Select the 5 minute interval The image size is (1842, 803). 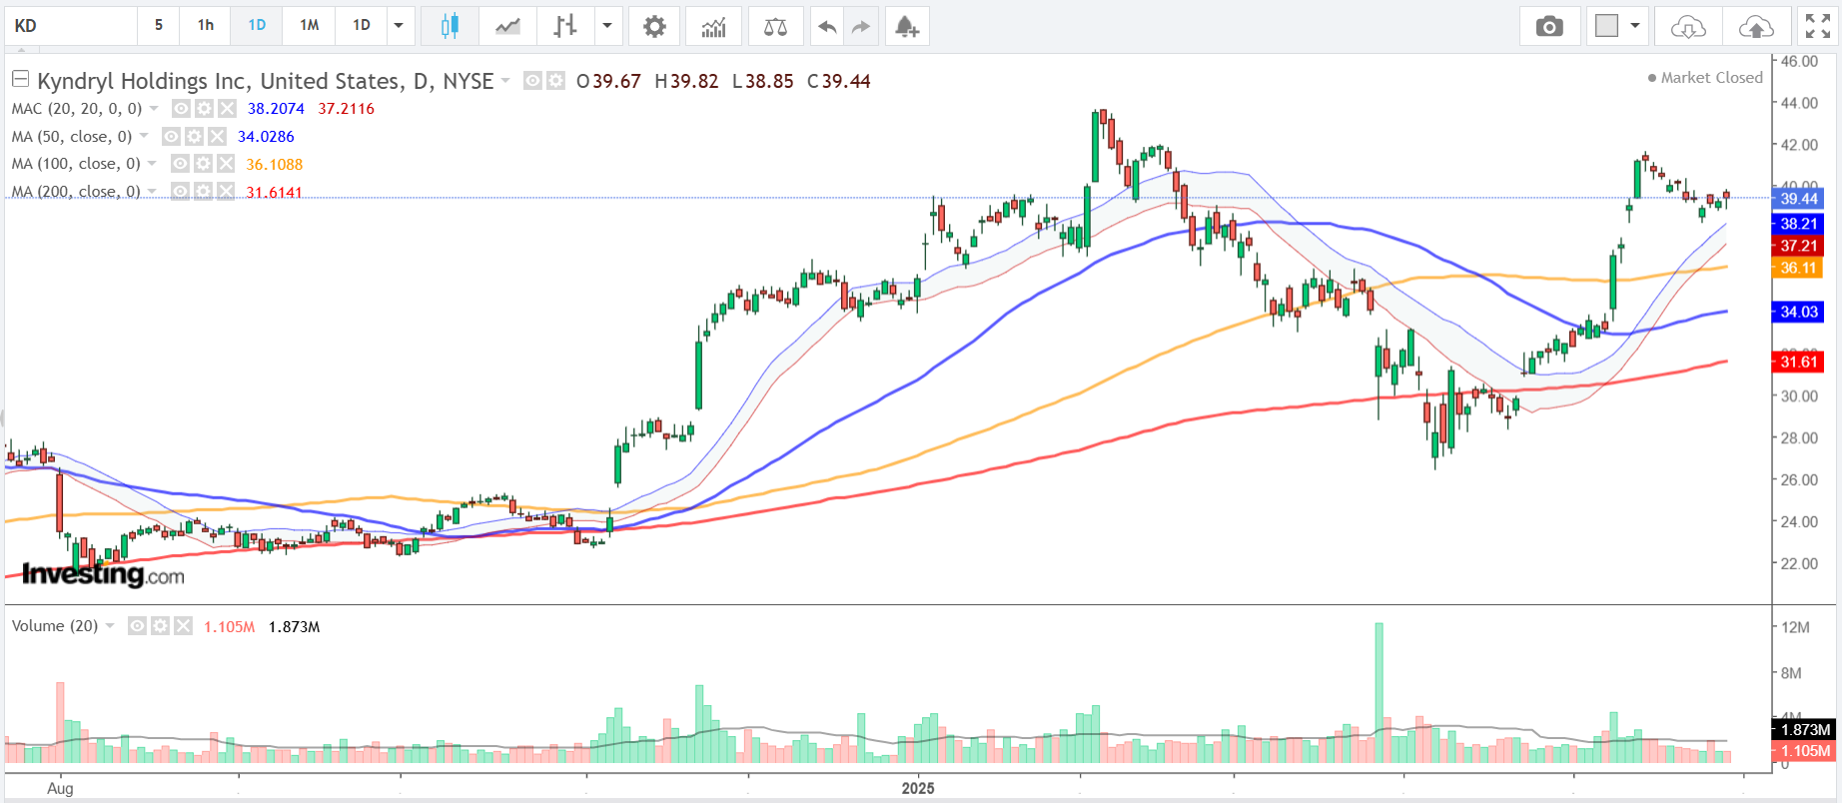coord(159,26)
